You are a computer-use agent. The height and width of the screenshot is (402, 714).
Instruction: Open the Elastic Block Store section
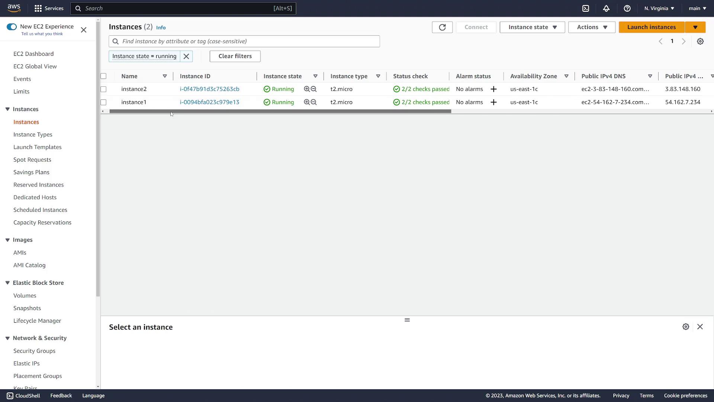38,282
